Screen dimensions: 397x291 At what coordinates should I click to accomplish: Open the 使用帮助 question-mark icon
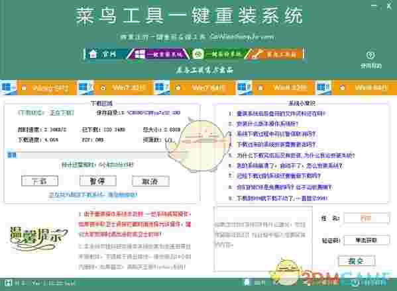point(371,55)
